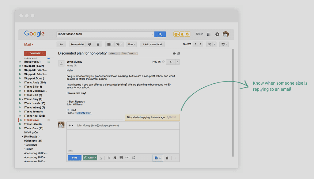Screen dimensions: 314x179
Task: Select the !Task: Dave label
Action: pos(32,120)
